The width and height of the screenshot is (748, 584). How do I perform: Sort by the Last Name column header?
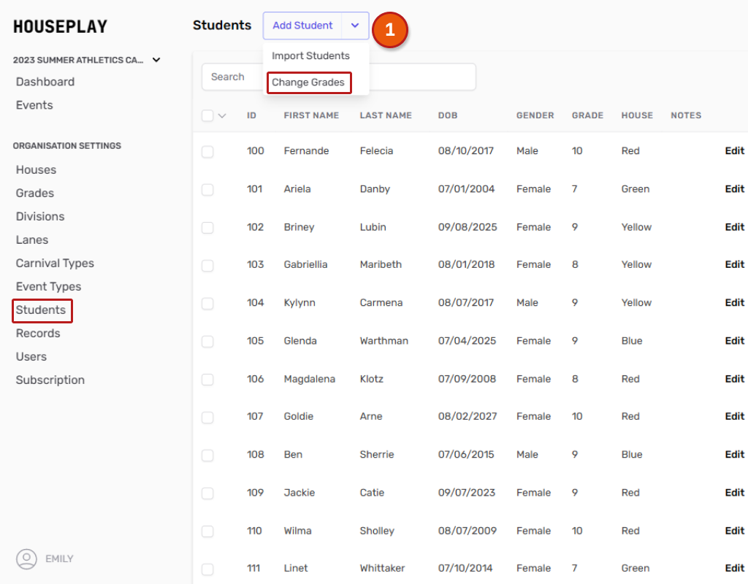click(386, 115)
